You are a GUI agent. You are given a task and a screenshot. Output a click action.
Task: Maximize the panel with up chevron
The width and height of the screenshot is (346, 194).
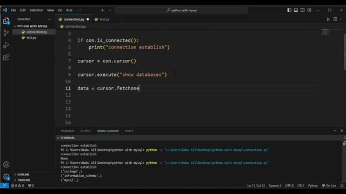(335, 130)
